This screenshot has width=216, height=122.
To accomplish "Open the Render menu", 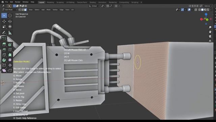I will (x=18, y=2).
